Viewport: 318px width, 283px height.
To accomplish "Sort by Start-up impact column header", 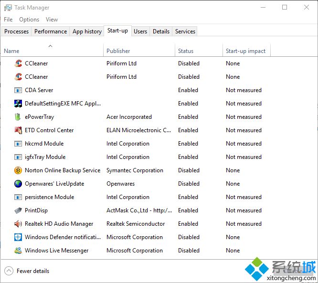I will click(245, 51).
